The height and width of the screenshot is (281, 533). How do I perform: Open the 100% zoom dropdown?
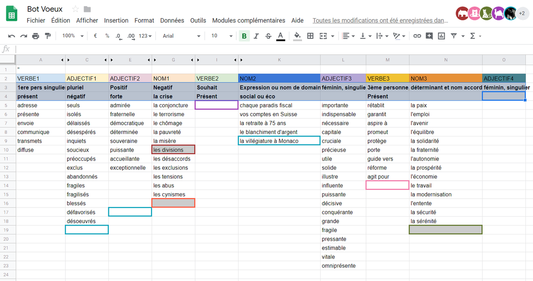tap(72, 36)
